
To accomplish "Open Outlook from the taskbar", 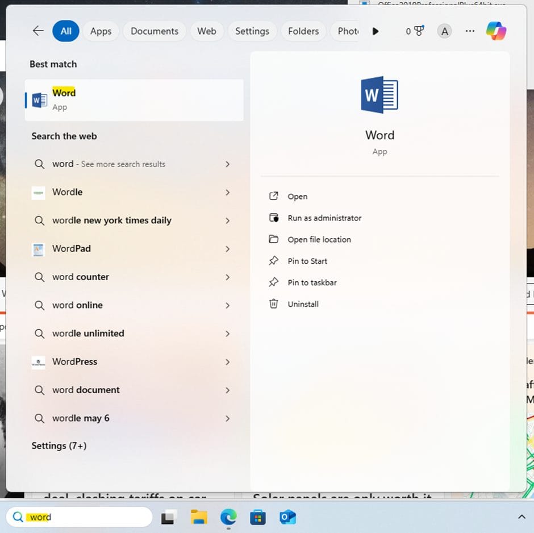I will (288, 517).
